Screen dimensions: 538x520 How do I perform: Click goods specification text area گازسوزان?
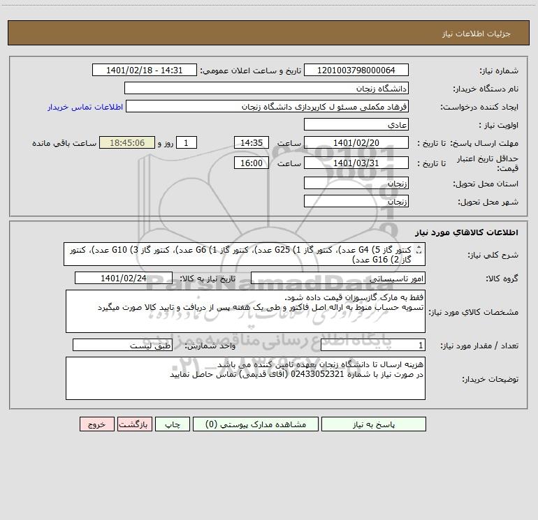[x=245, y=311]
